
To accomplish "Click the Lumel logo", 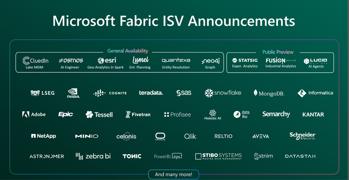I will click(140, 60).
